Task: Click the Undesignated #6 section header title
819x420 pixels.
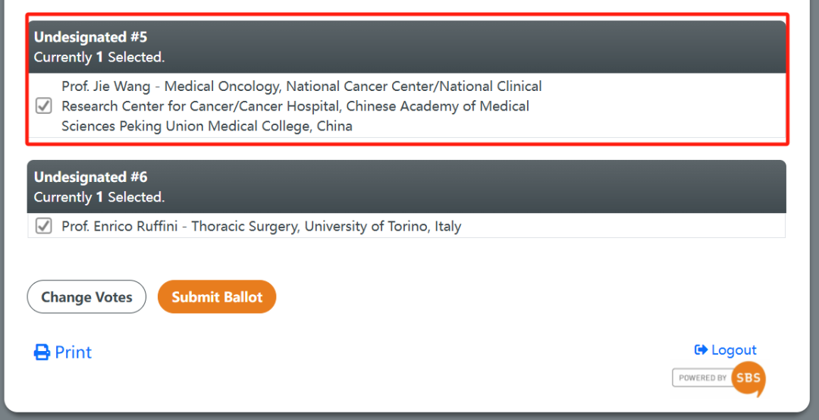Action: tap(91, 177)
